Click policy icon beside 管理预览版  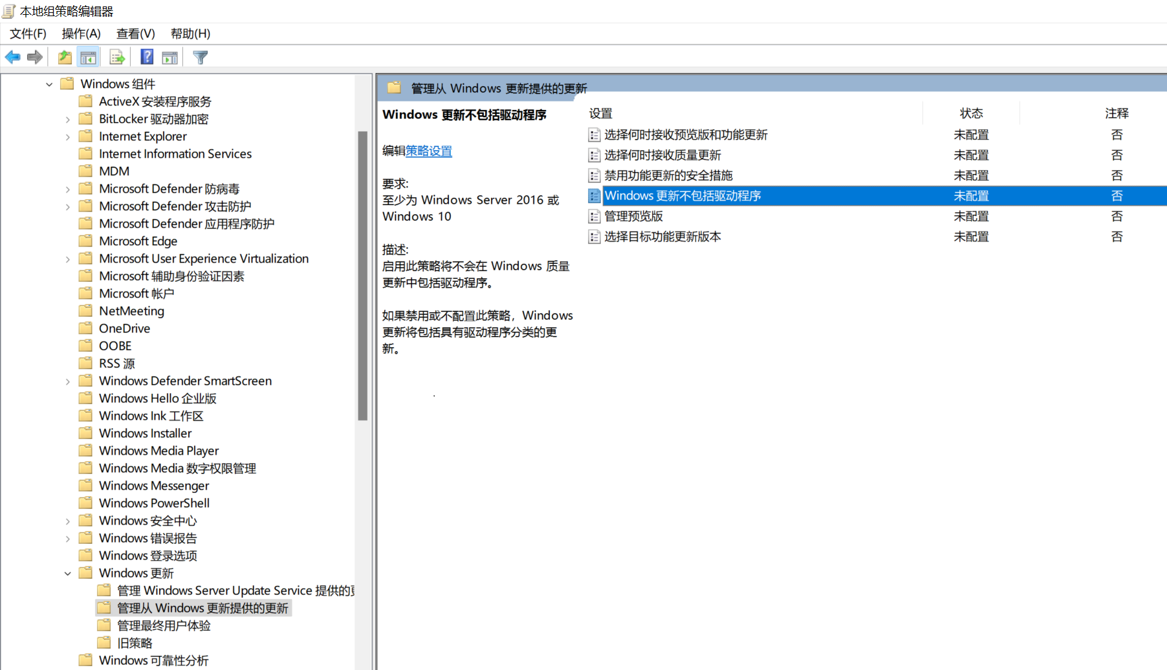(x=594, y=217)
